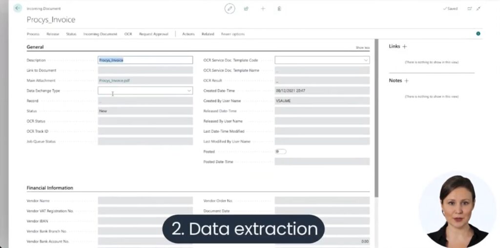500x248 pixels.
Task: Click Show less in General section
Action: pos(363,47)
